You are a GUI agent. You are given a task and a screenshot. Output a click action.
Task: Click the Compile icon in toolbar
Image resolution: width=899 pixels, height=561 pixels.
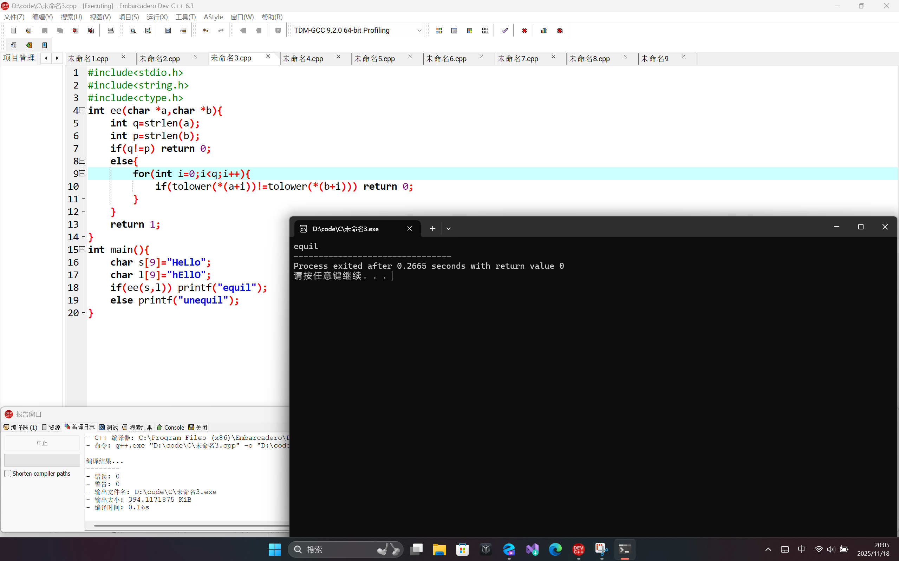point(438,31)
